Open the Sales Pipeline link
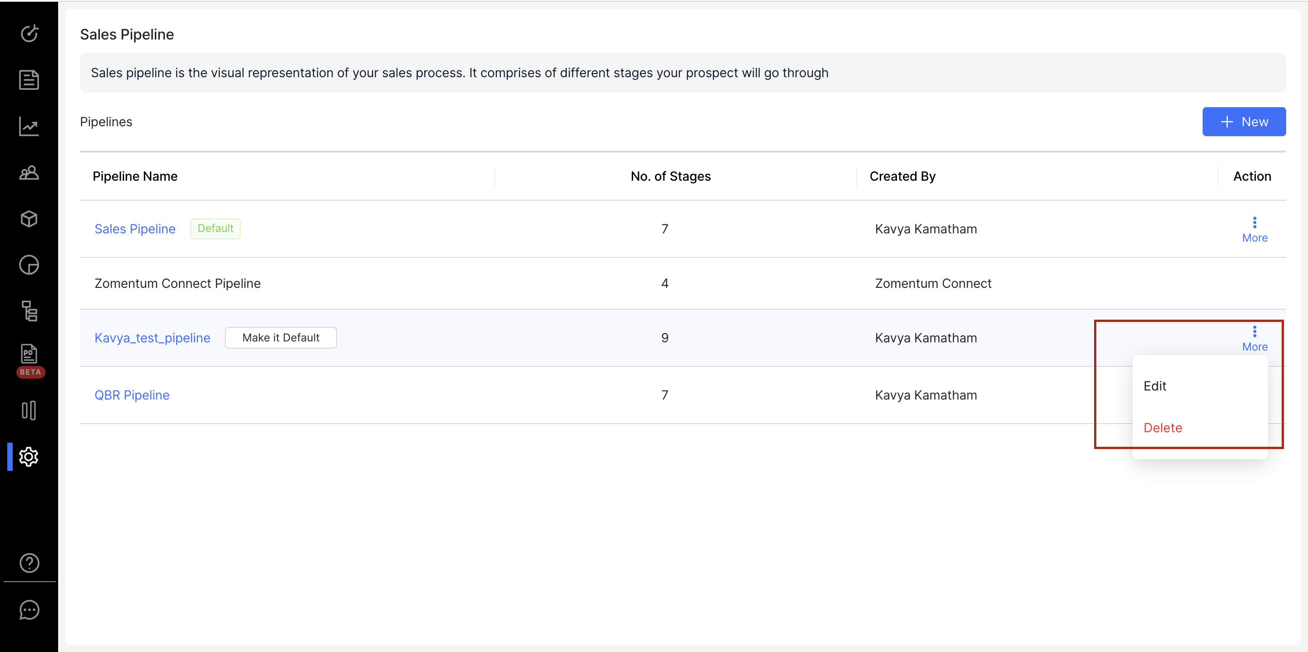 [x=135, y=229]
